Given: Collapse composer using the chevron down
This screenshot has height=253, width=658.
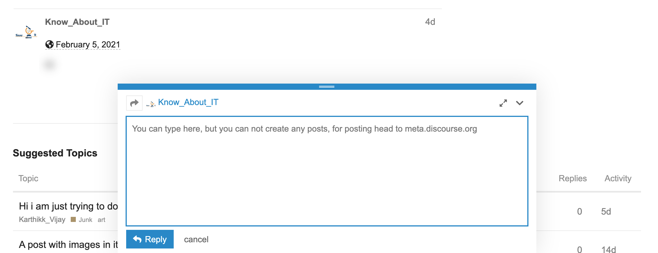Looking at the screenshot, I should [519, 103].
